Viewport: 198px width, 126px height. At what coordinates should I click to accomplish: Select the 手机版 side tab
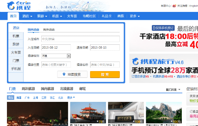coord(16,69)
